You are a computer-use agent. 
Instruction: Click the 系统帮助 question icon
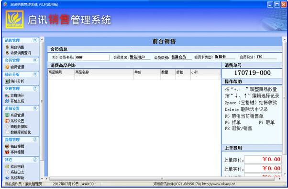click(x=7, y=178)
